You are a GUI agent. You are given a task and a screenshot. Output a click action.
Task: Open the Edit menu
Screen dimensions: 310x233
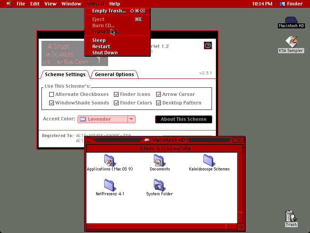(x=35, y=4)
